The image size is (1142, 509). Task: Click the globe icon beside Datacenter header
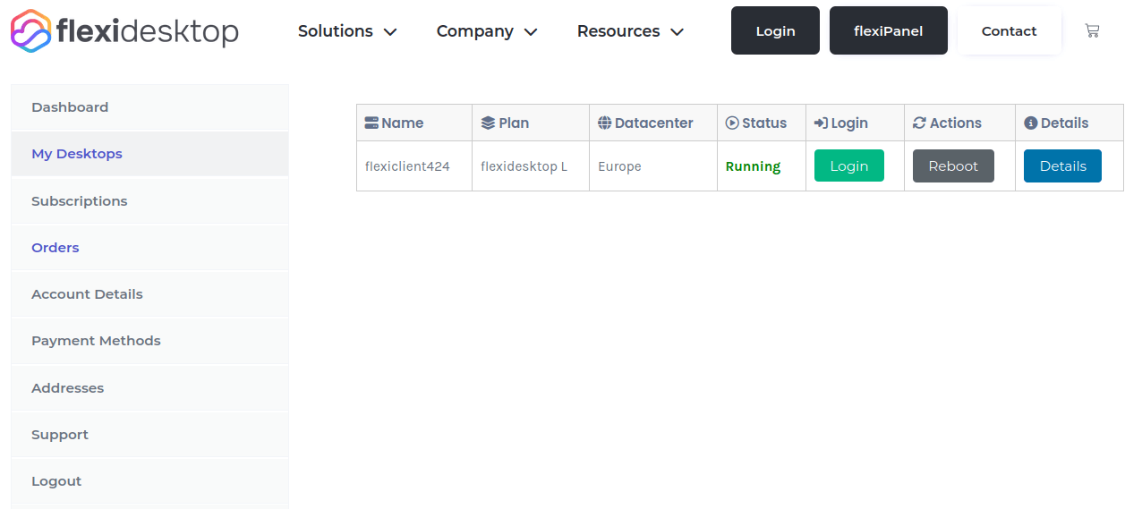[x=605, y=123]
